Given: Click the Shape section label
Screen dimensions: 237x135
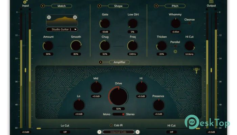Looking at the screenshot, I should [x=118, y=6].
